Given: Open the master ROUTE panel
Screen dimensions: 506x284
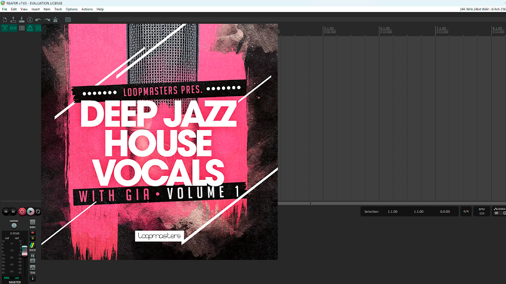Looking at the screenshot, I should (32, 247).
